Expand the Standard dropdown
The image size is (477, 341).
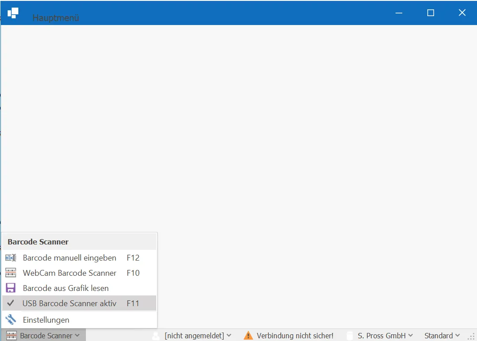coord(442,336)
